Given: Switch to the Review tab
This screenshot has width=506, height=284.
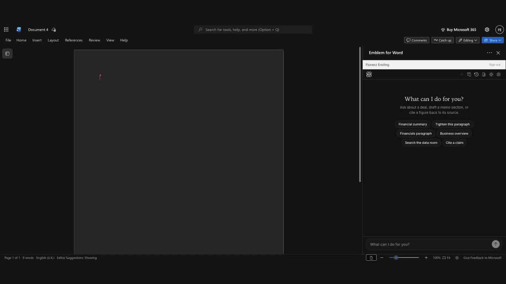Looking at the screenshot, I should [x=94, y=40].
